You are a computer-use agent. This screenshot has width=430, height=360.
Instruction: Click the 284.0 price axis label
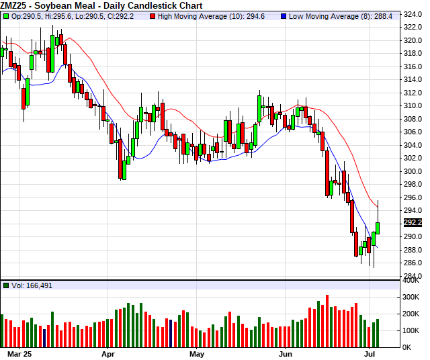coord(413,276)
